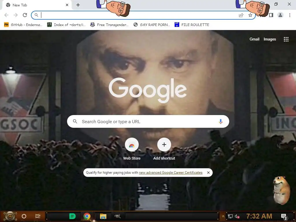This screenshot has width=296, height=222.
Task: Reload the current page
Action: tap(25, 15)
